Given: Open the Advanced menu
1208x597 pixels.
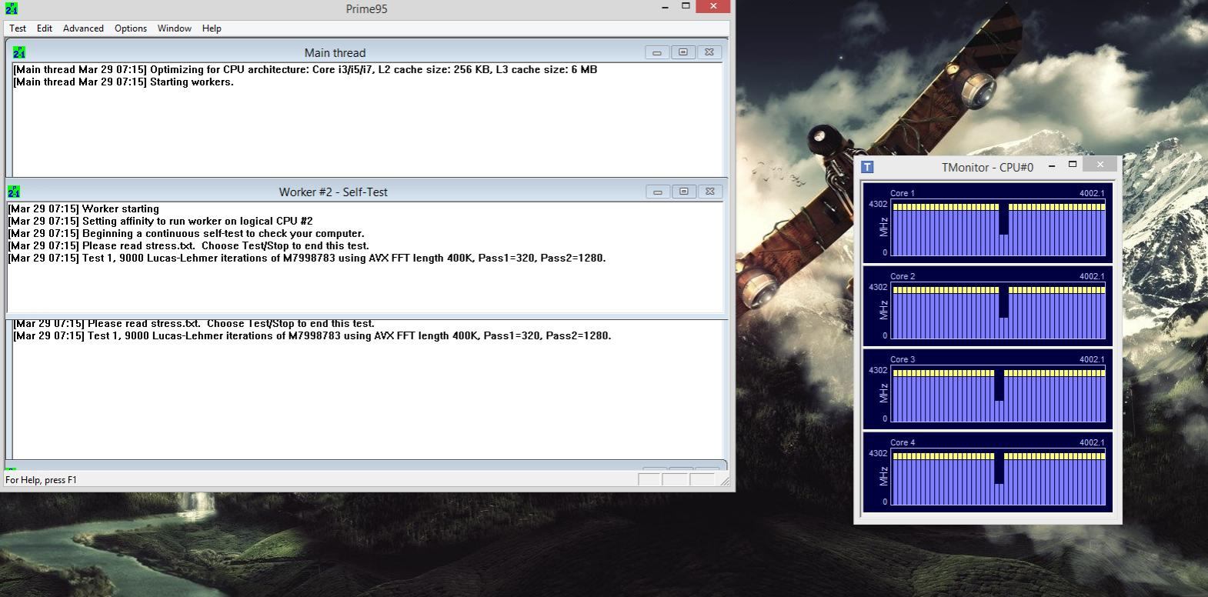Looking at the screenshot, I should click(83, 28).
